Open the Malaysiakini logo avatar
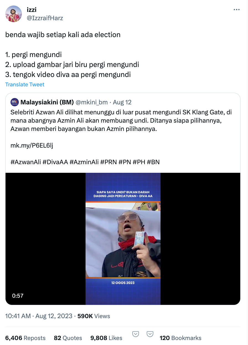The height and width of the screenshot is (345, 248). coord(15,102)
